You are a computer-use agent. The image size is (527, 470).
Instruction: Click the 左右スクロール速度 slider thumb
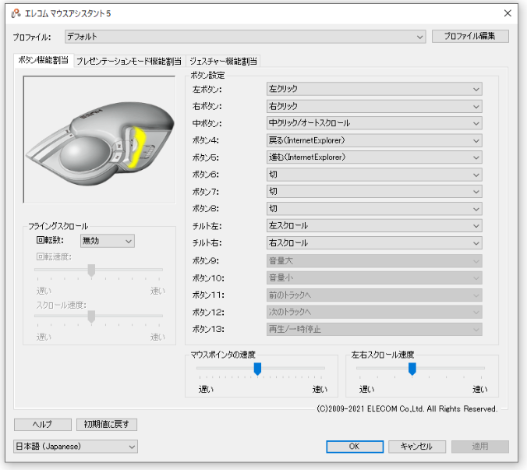point(412,369)
